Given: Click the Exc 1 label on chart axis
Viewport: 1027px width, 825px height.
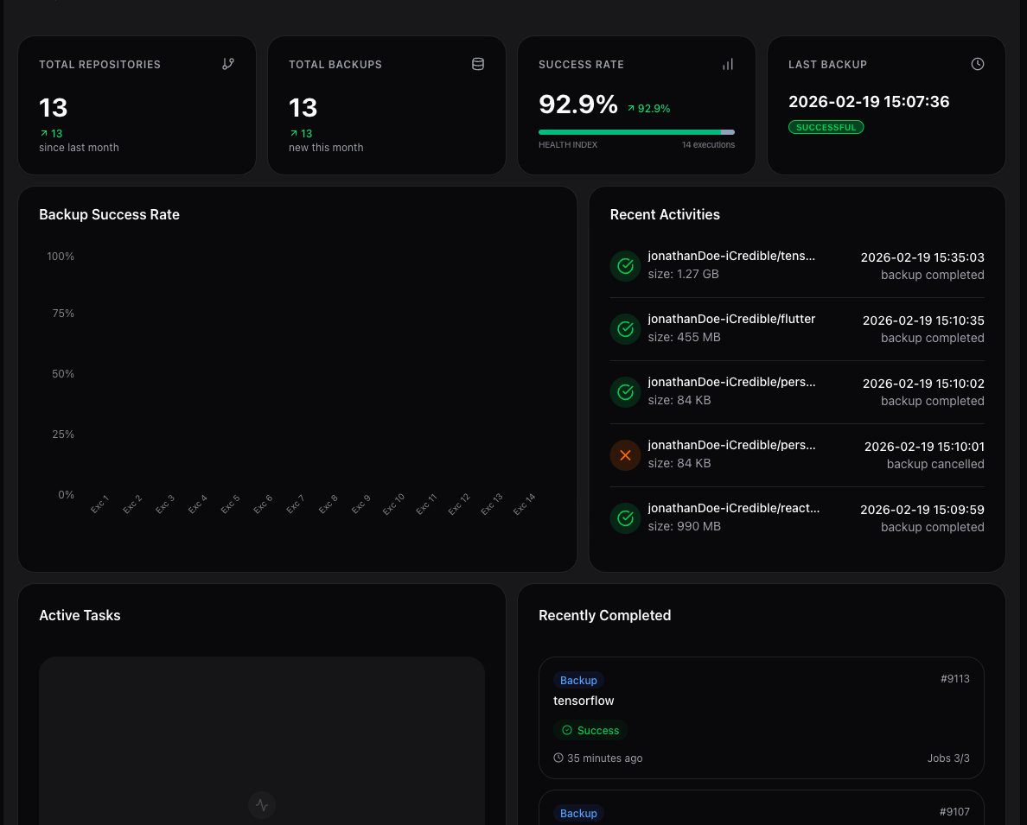Looking at the screenshot, I should click(99, 504).
